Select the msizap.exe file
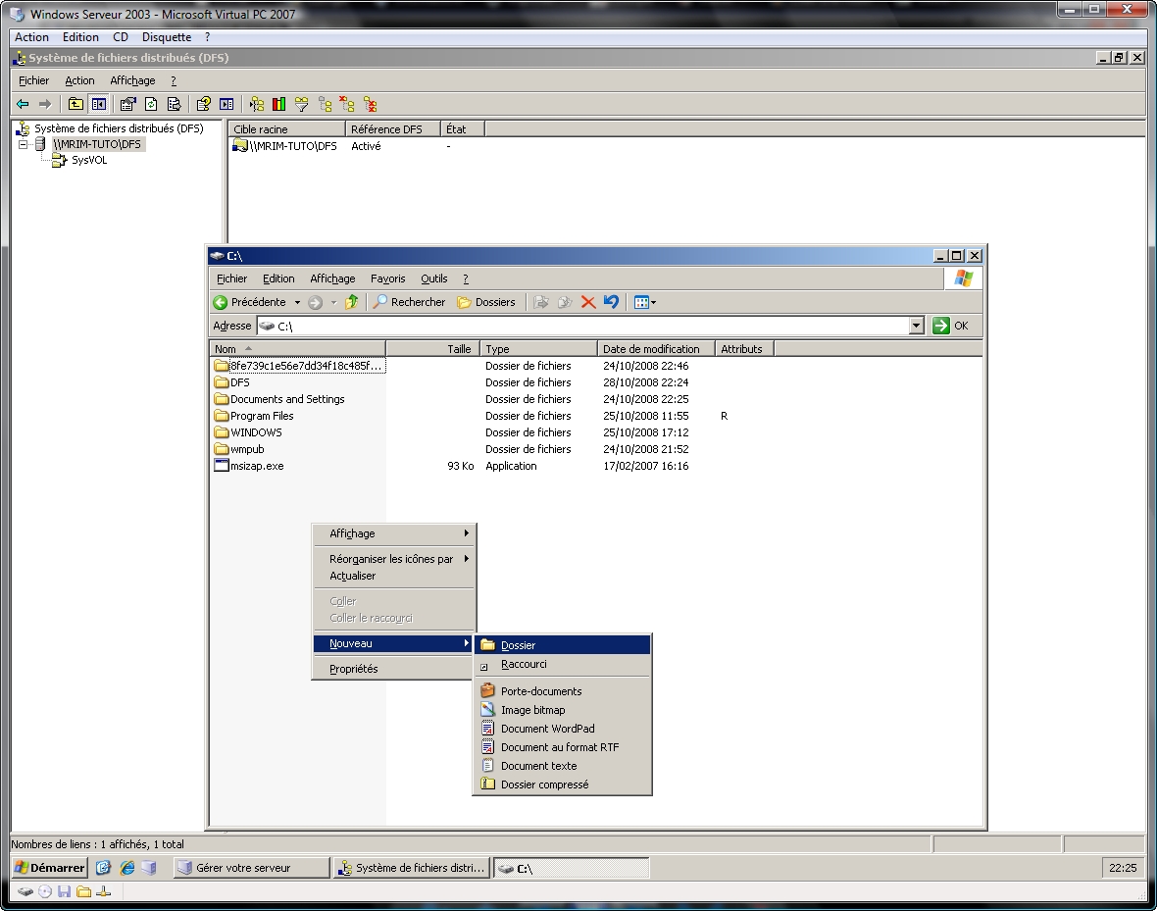The image size is (1157, 911). point(249,466)
